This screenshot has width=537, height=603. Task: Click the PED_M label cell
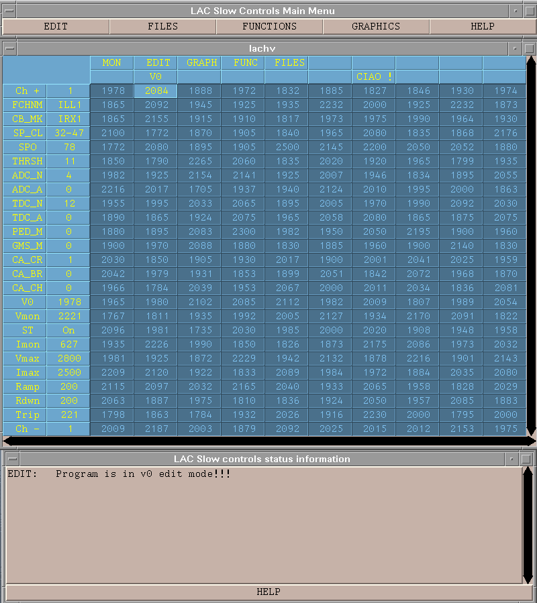pos(25,232)
